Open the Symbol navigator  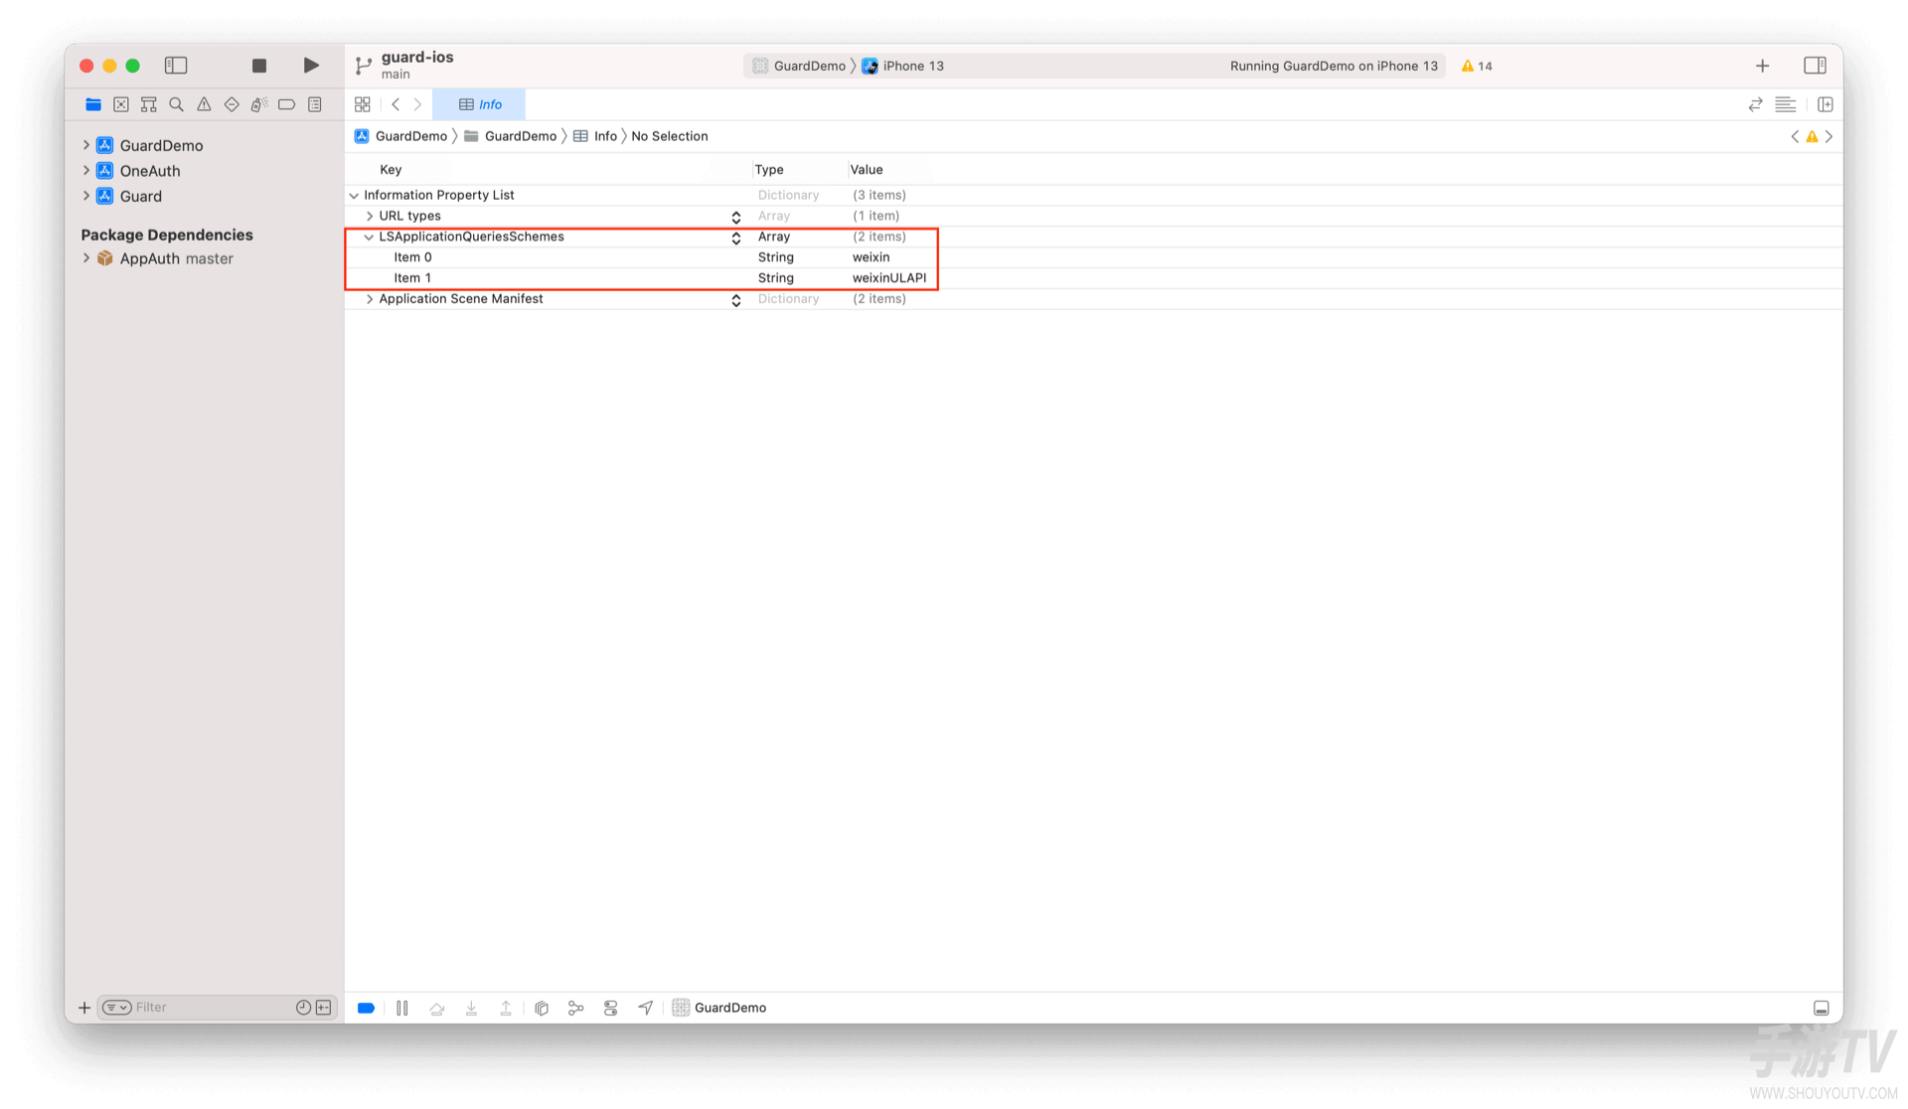pyautogui.click(x=149, y=104)
